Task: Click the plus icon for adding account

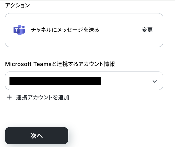Action: pyautogui.click(x=9, y=97)
